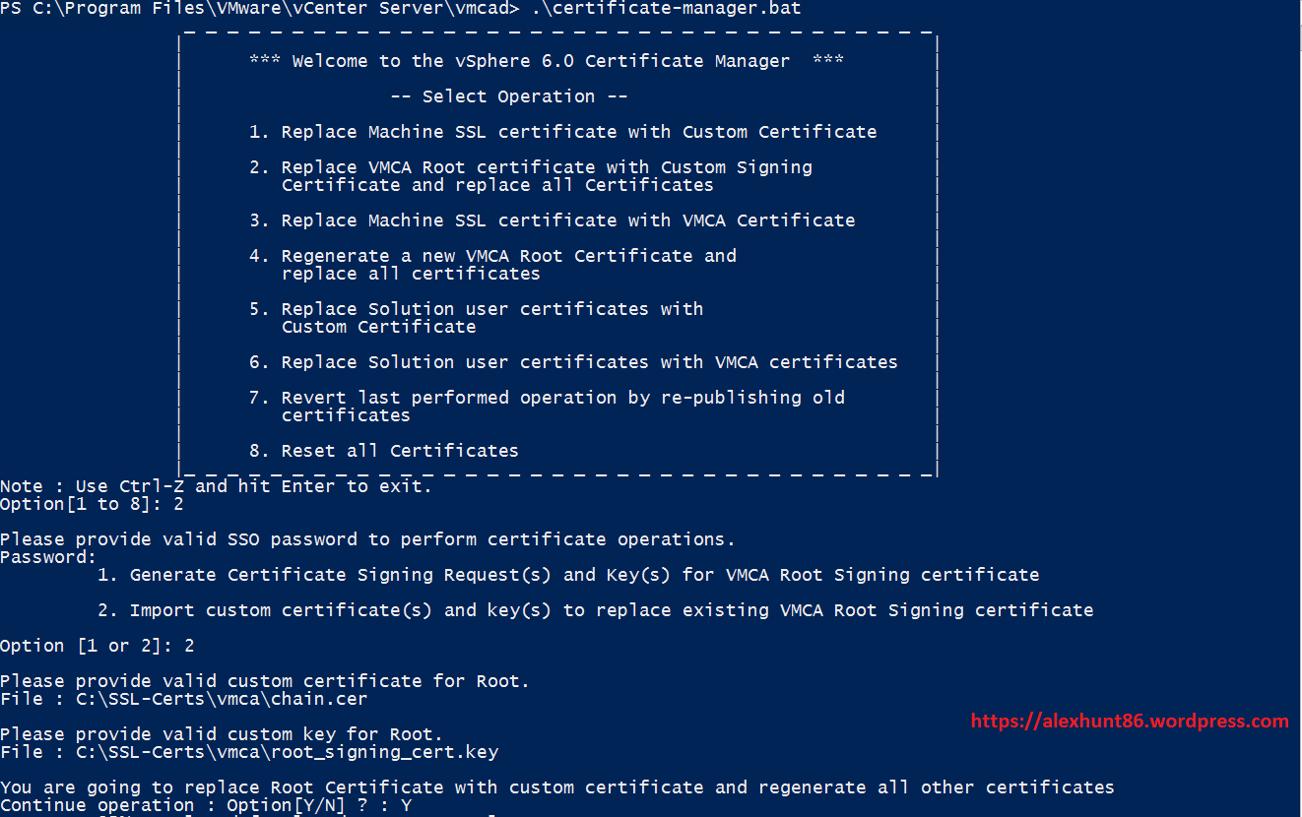
Task: Click the Select Operation heading
Action: 508,96
